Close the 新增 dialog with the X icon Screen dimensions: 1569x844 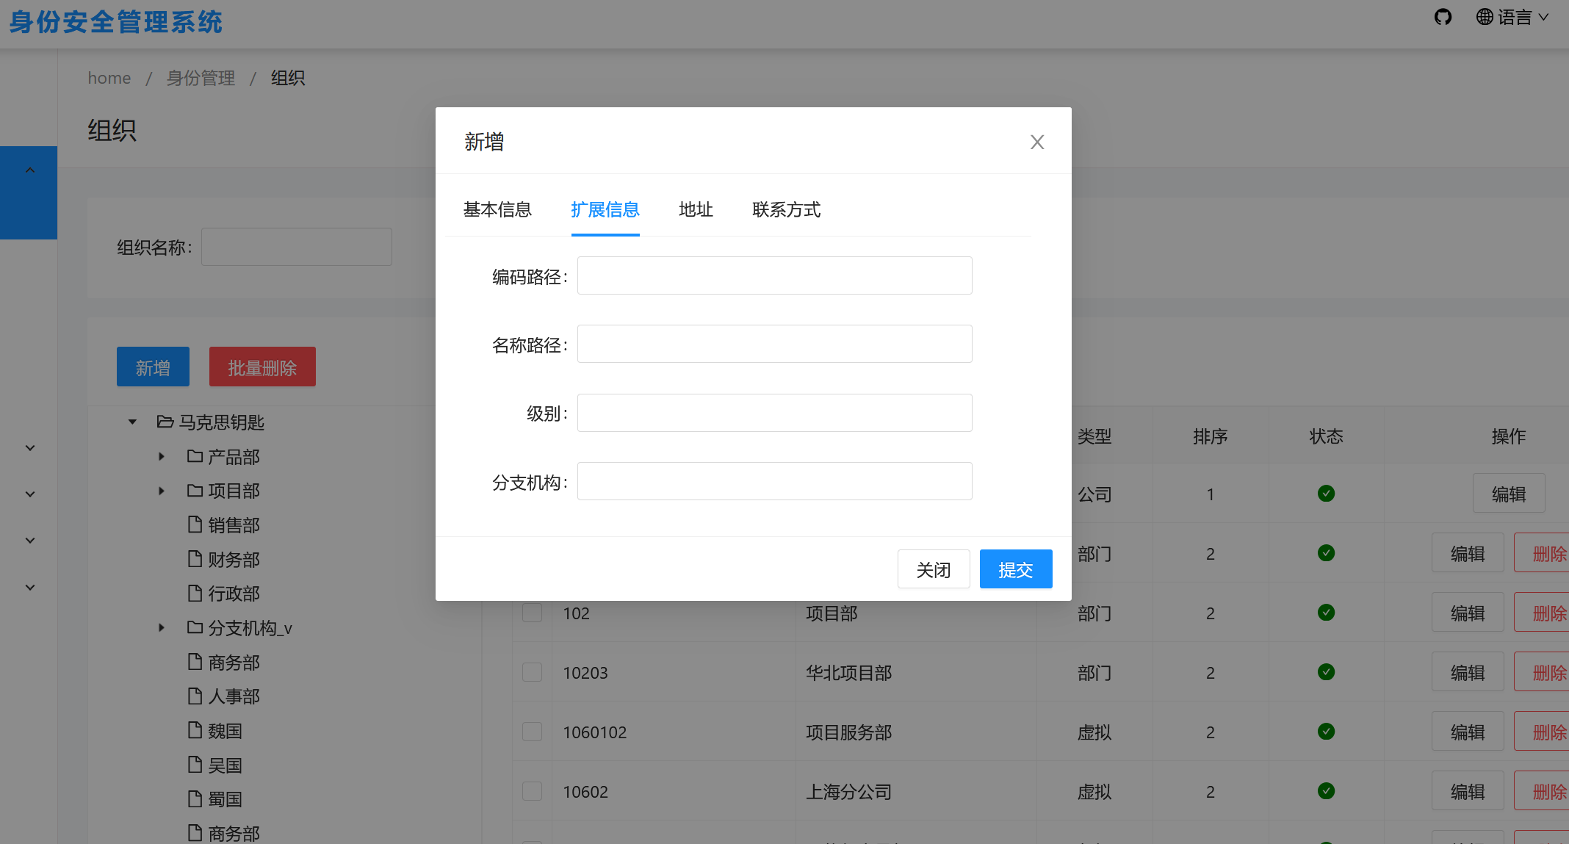[1037, 141]
